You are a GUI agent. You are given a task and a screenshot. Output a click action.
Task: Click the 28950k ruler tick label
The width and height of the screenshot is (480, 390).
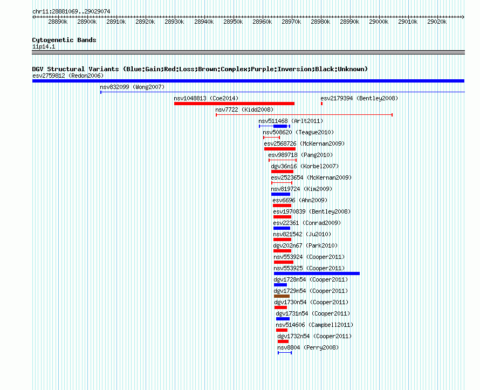point(233,22)
